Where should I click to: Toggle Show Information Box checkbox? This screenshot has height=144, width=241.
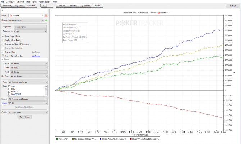coord(3,56)
